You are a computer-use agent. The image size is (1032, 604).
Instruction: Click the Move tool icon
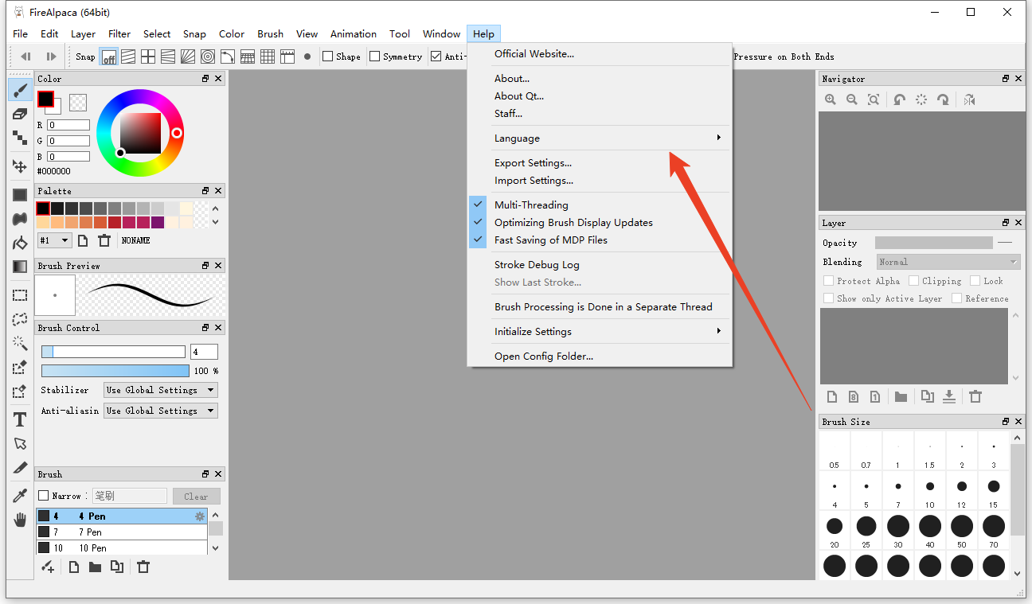click(x=20, y=166)
